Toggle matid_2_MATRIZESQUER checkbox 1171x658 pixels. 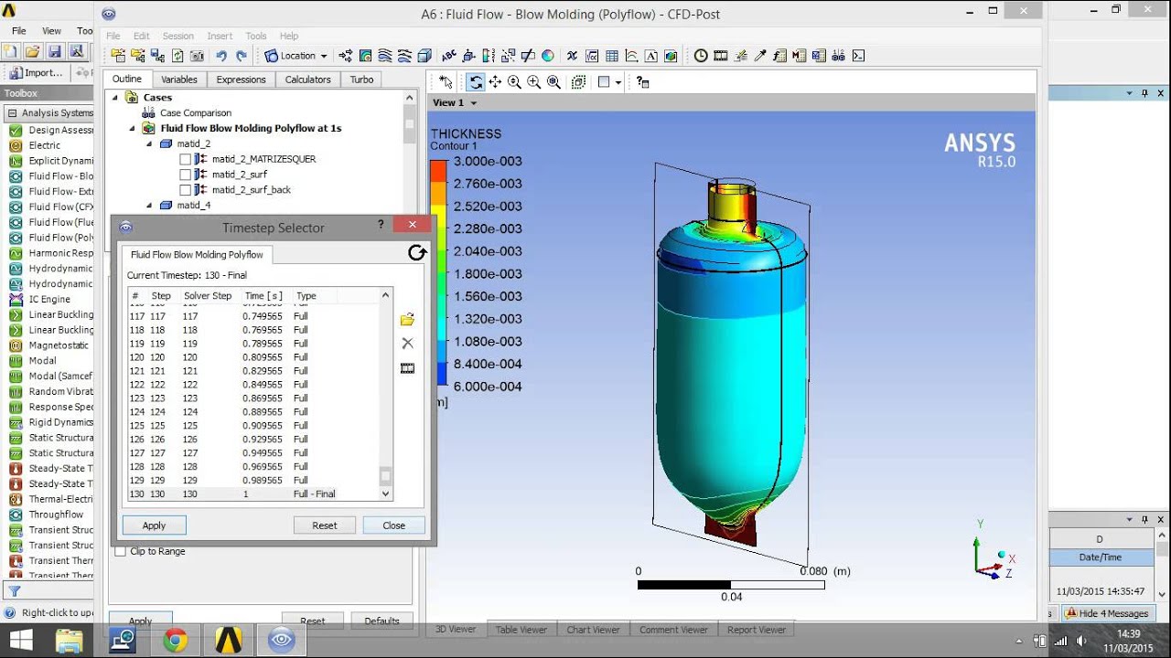[x=185, y=159]
